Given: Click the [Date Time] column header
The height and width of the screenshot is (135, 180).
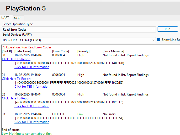Looking at the screenshot, I should [x=23, y=51].
